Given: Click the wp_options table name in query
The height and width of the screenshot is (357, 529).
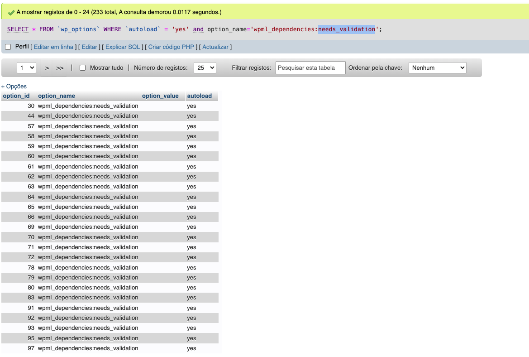Looking at the screenshot, I should (x=78, y=29).
